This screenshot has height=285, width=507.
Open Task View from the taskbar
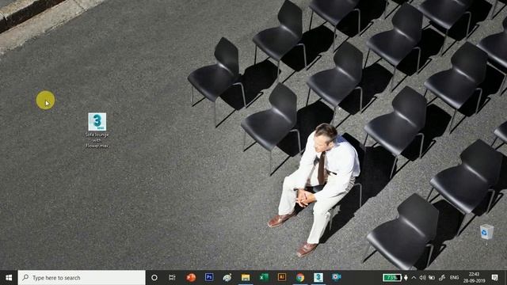(x=172, y=278)
